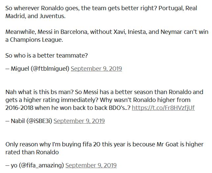Open the date link beside yo (@fifa_amazing)

pos(91,165)
